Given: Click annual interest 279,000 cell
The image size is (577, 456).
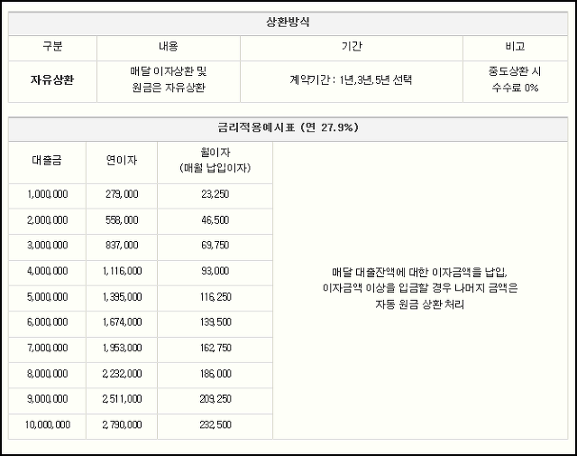Looking at the screenshot, I should 122,196.
